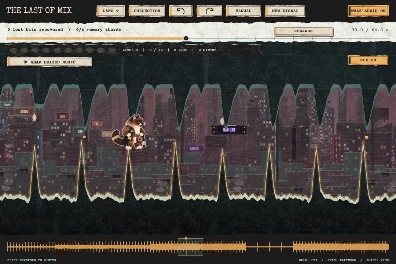Click '0 / 30' counter text
Image resolution: width=396 pixels, height=264 pixels.
tap(156, 50)
